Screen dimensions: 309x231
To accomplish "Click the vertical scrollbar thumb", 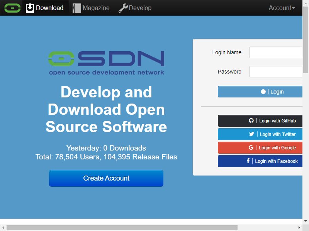I will (306, 40).
